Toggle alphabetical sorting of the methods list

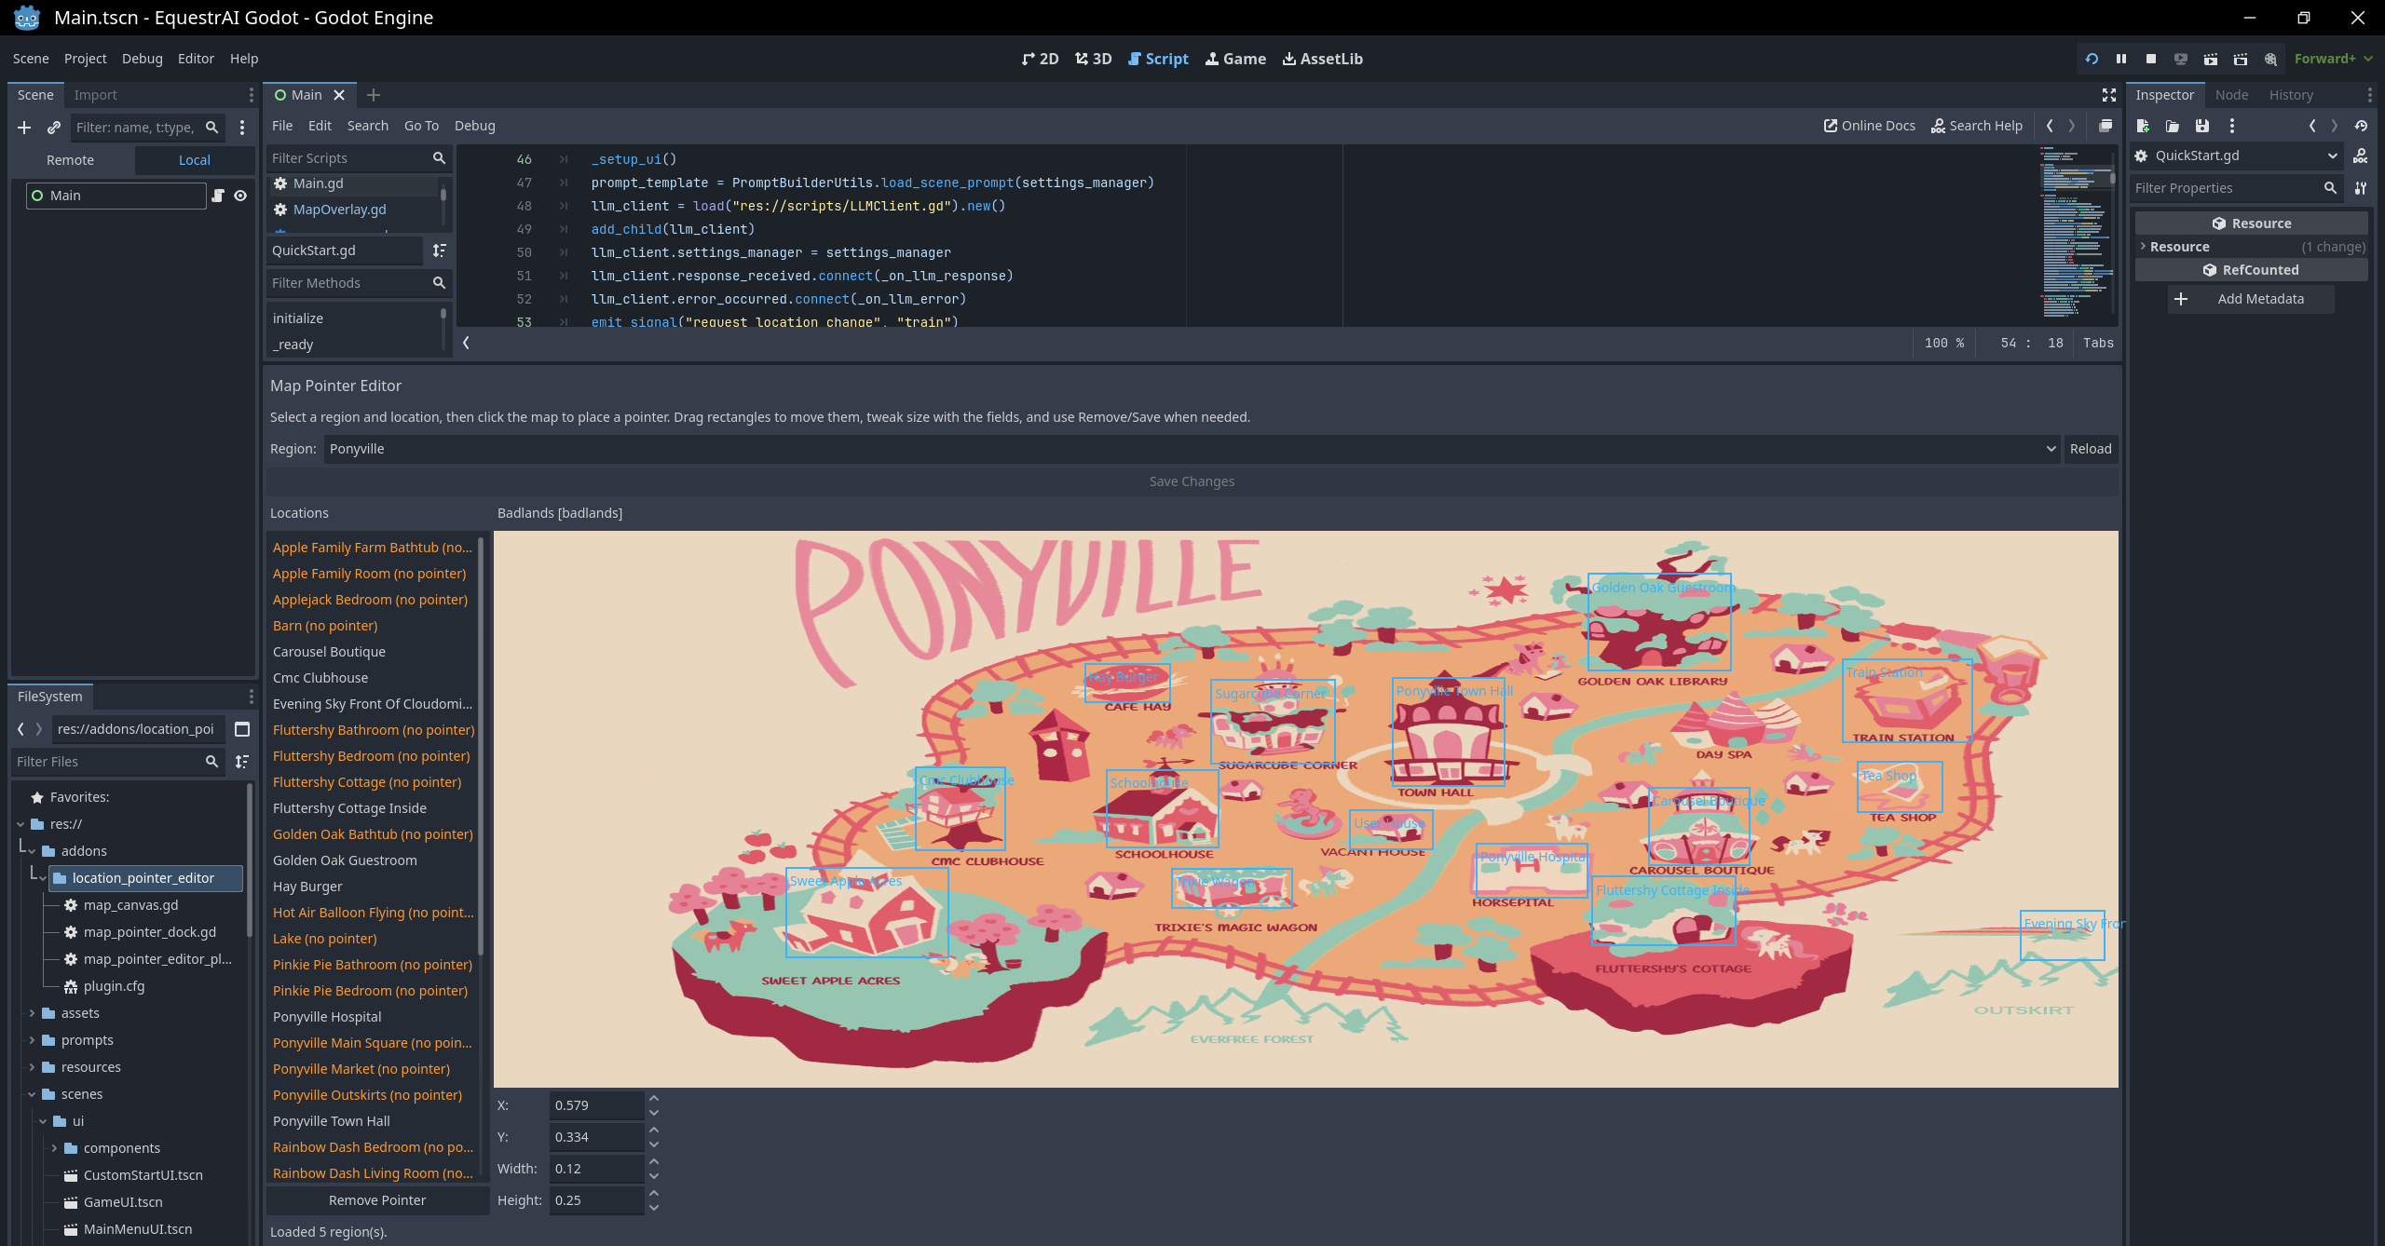(440, 251)
